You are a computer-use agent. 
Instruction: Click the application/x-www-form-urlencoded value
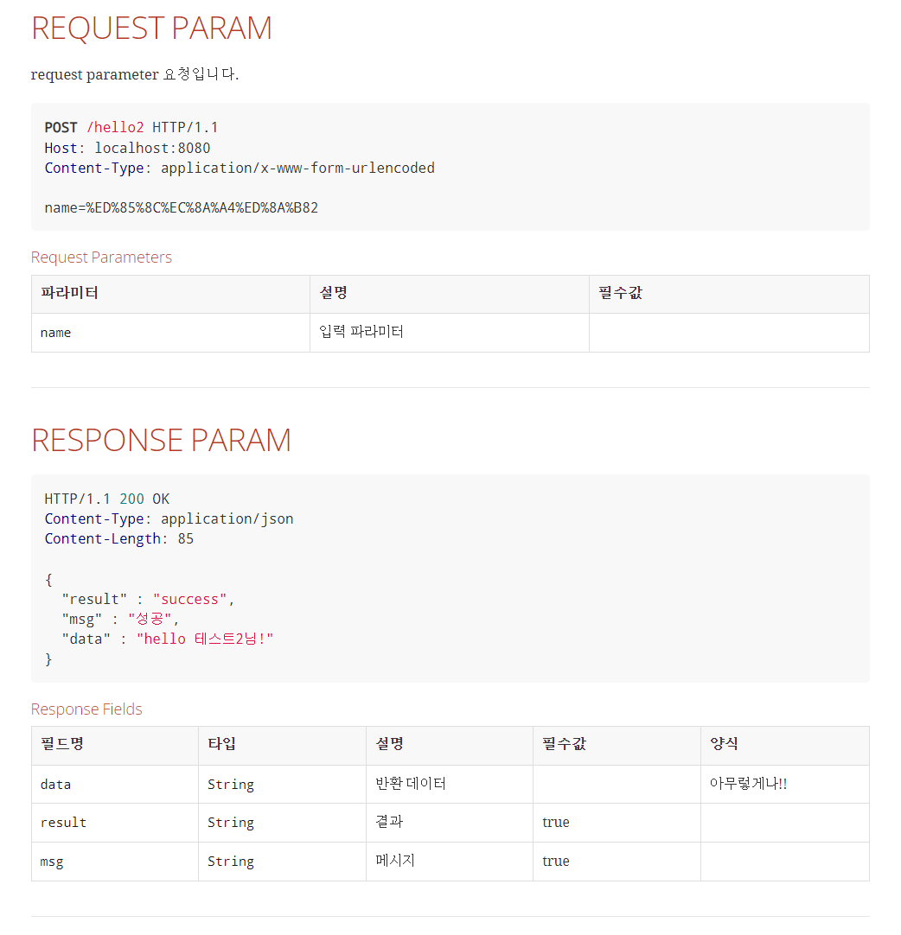click(297, 169)
